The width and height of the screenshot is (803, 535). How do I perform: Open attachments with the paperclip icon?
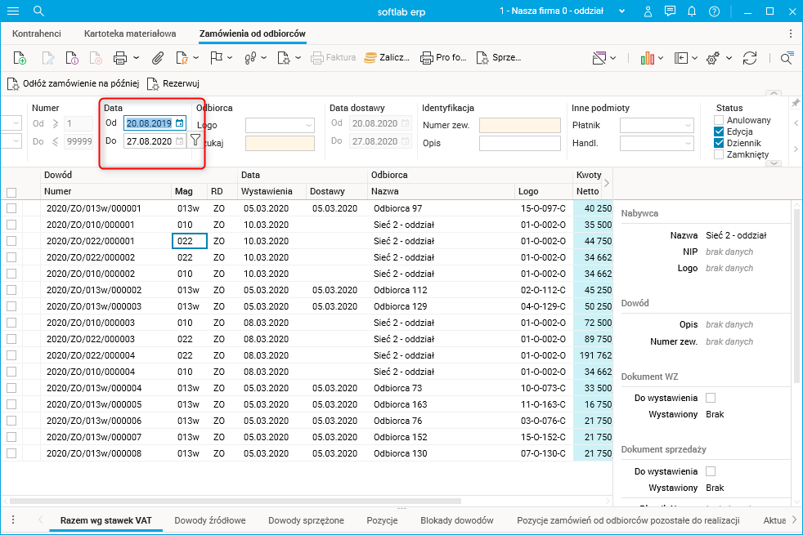click(x=158, y=58)
